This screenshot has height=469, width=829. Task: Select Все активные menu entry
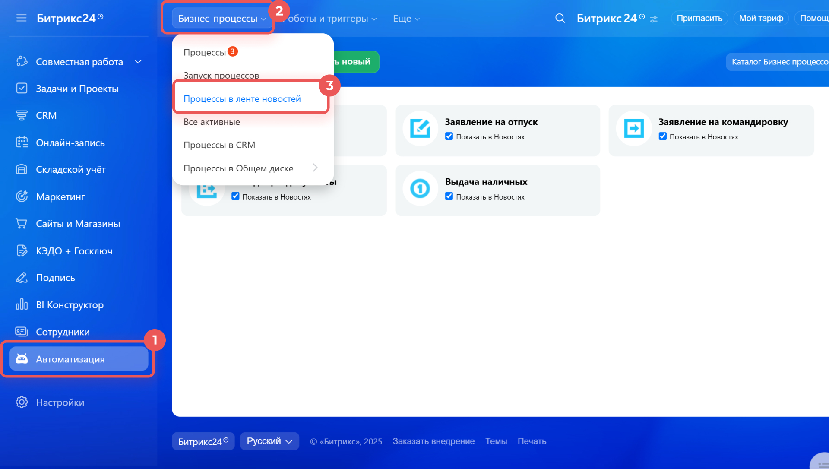coord(212,122)
